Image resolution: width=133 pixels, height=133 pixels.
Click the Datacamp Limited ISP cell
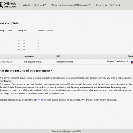[x=65, y=62]
